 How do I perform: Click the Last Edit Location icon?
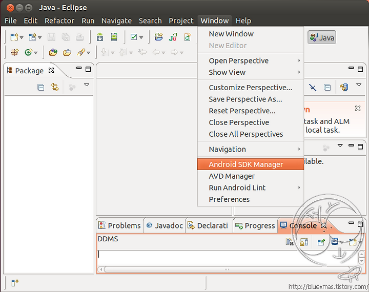pyautogui.click(x=142, y=52)
